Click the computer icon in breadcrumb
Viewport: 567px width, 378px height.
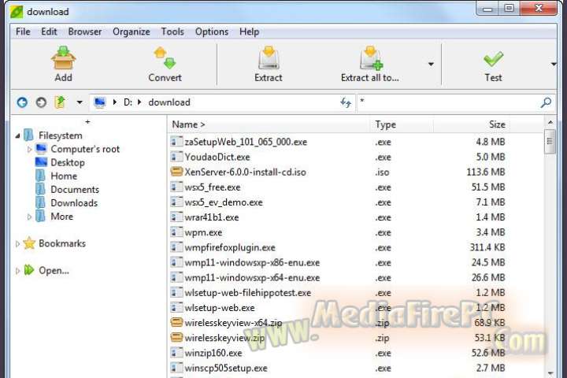pos(100,102)
